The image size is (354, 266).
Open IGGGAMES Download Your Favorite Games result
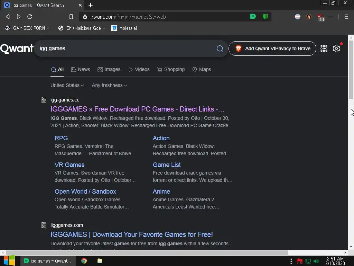[x=132, y=234]
